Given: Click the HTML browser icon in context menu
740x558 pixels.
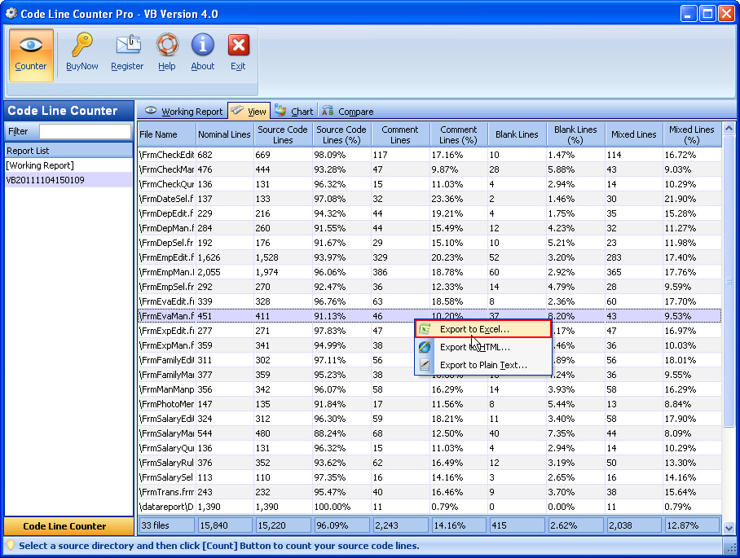Looking at the screenshot, I should pos(425,347).
